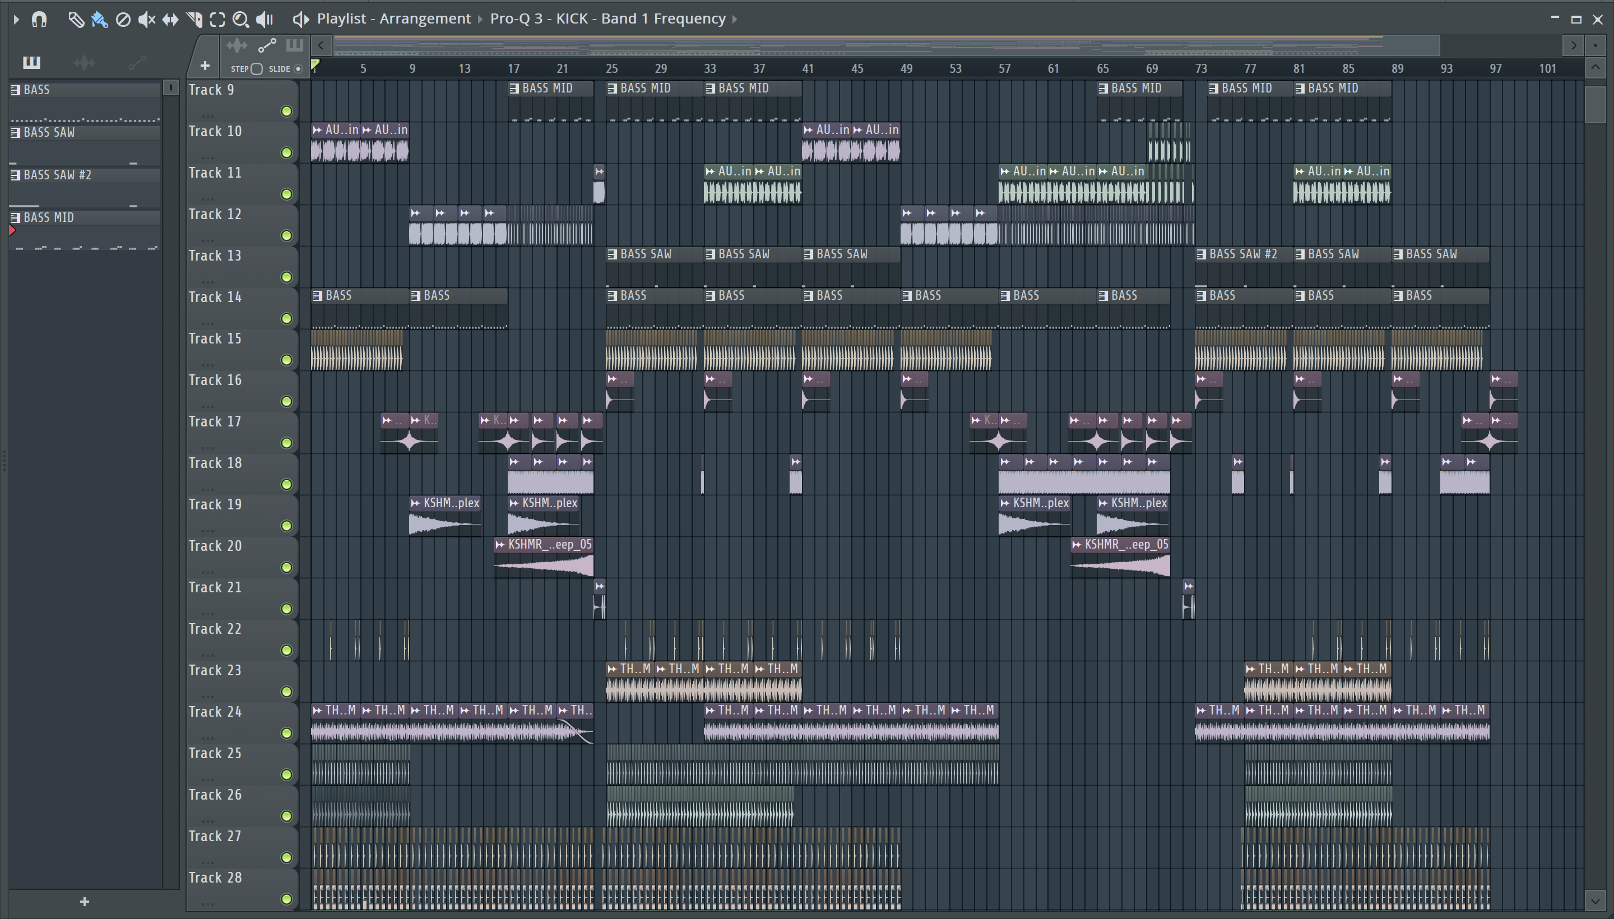Viewport: 1614px width, 919px height.
Task: Mute Track 10 with its green LED
Action: point(286,153)
